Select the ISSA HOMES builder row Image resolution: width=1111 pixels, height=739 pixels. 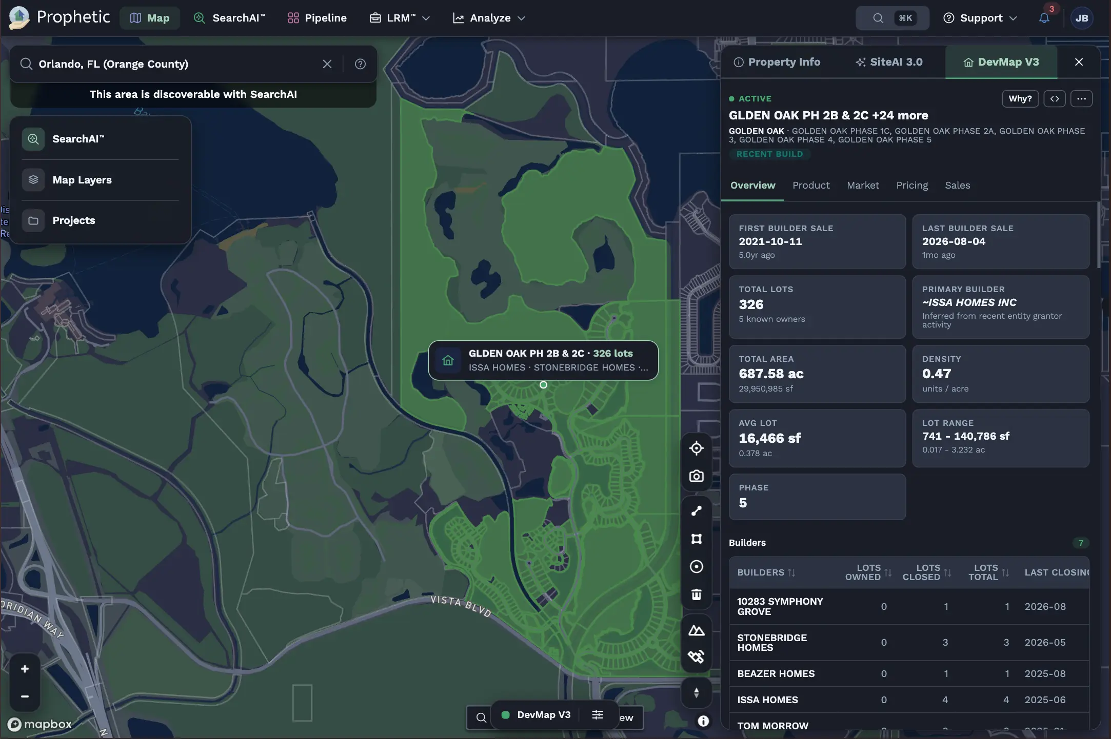point(909,700)
